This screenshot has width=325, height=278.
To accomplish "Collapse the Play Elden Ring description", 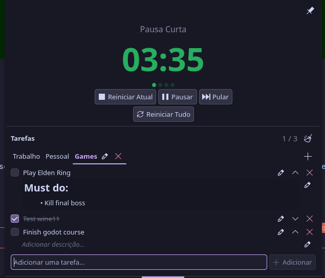I will (295, 173).
